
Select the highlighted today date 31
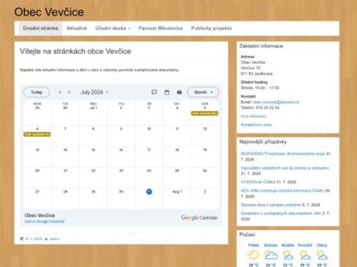pos(149,192)
